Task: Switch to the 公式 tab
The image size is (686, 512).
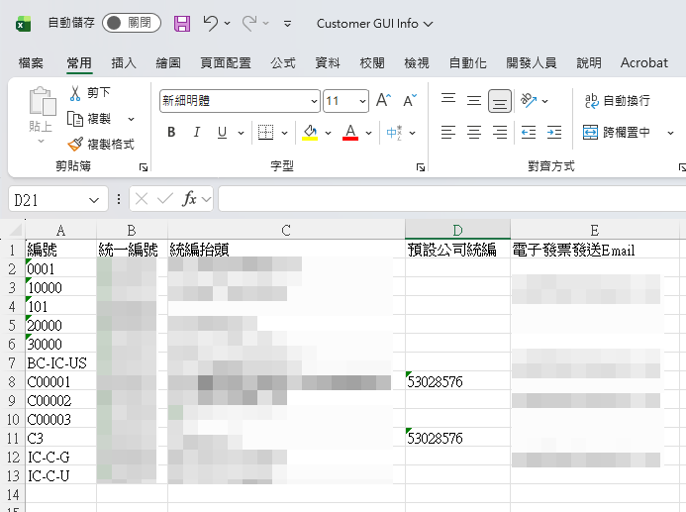Action: pyautogui.click(x=283, y=63)
